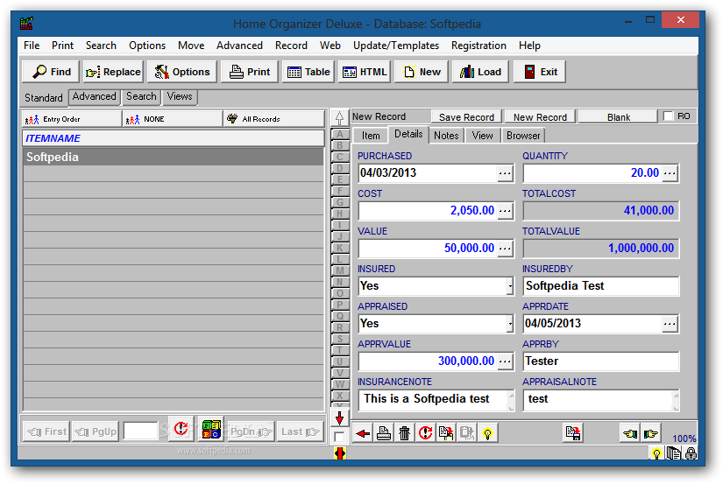Select the Views tab below toolbar

point(180,96)
